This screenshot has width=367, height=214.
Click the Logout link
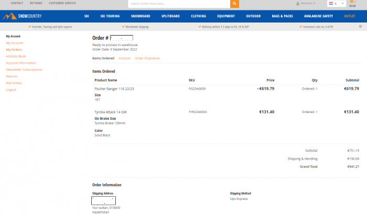click(11, 89)
